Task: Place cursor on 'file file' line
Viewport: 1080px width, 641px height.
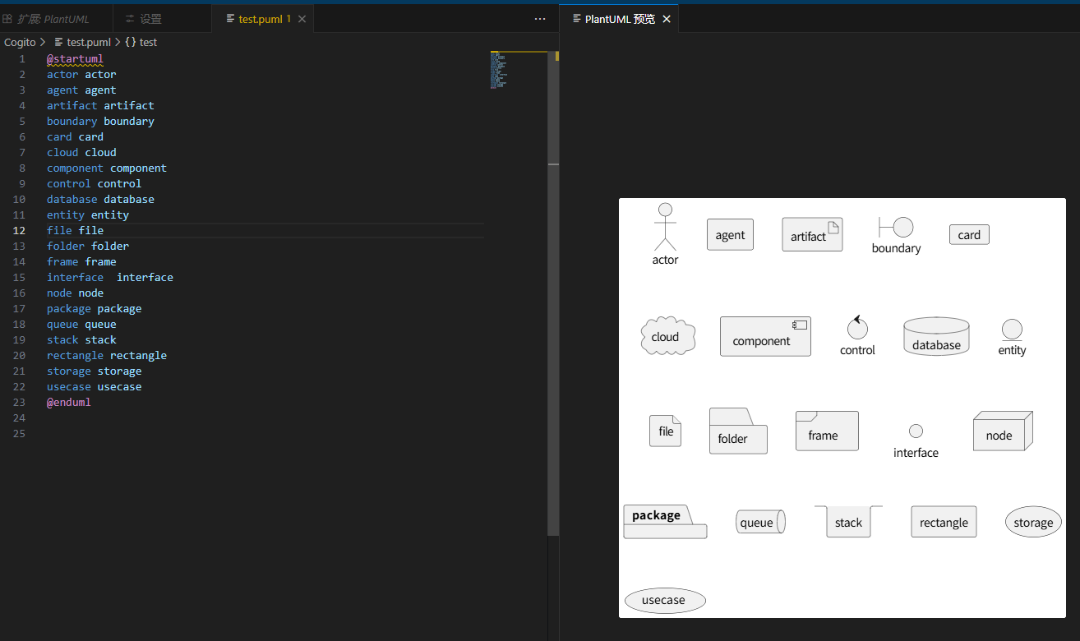Action: point(75,230)
